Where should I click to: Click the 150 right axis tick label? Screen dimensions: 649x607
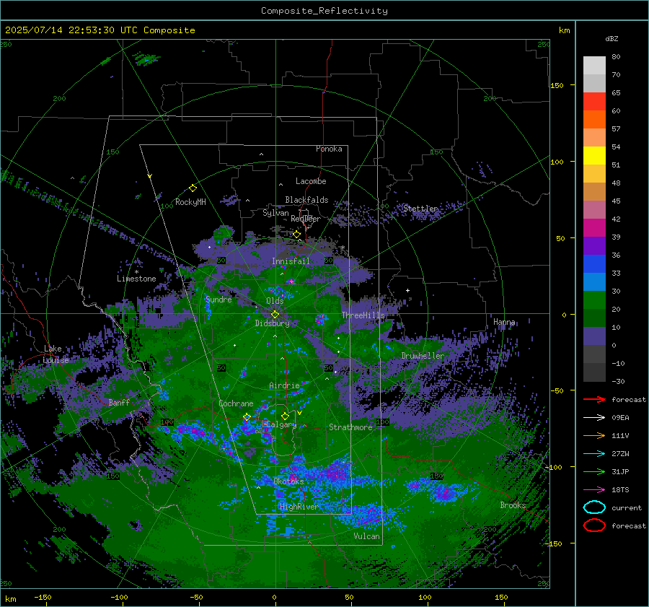(x=557, y=85)
